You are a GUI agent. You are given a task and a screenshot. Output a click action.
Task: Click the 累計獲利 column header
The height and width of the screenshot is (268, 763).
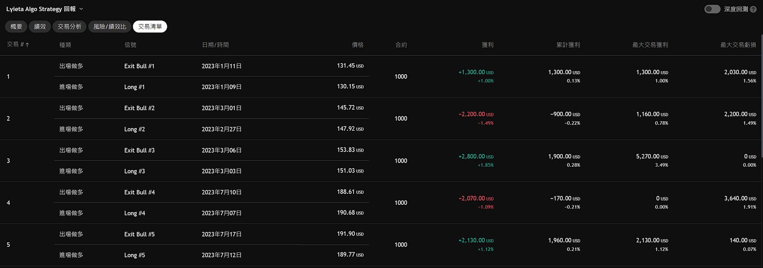(568, 45)
